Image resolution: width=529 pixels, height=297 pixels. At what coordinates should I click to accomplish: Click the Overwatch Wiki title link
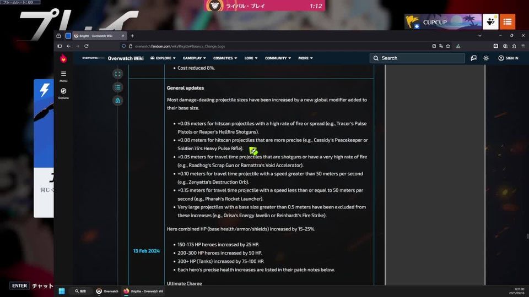[126, 58]
